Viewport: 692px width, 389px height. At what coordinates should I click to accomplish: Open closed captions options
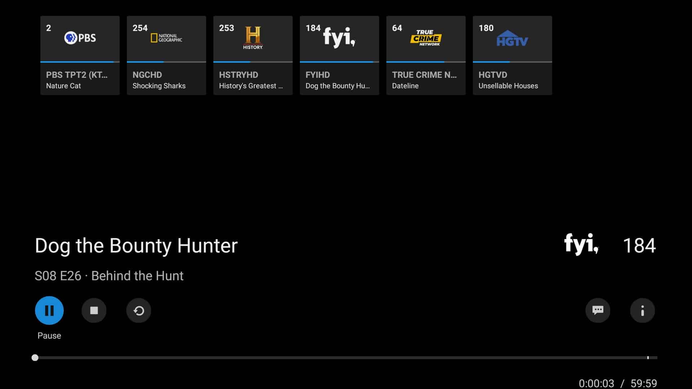coord(598,310)
